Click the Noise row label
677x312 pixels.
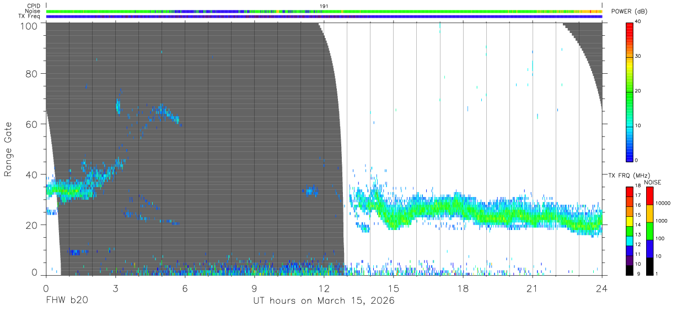[x=33, y=11]
